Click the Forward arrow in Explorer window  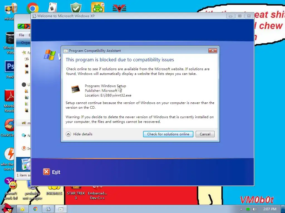point(28,26)
